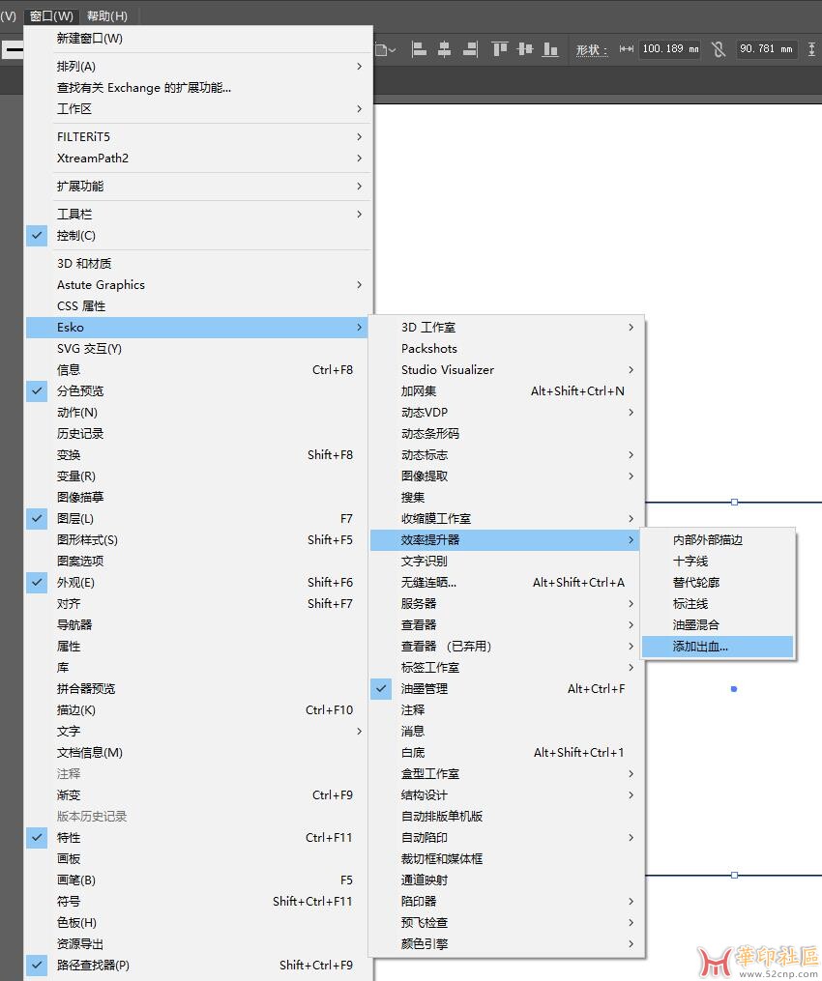The width and height of the screenshot is (822, 981).
Task: Expand the 扩展功能 submenu
Action: tap(199, 187)
